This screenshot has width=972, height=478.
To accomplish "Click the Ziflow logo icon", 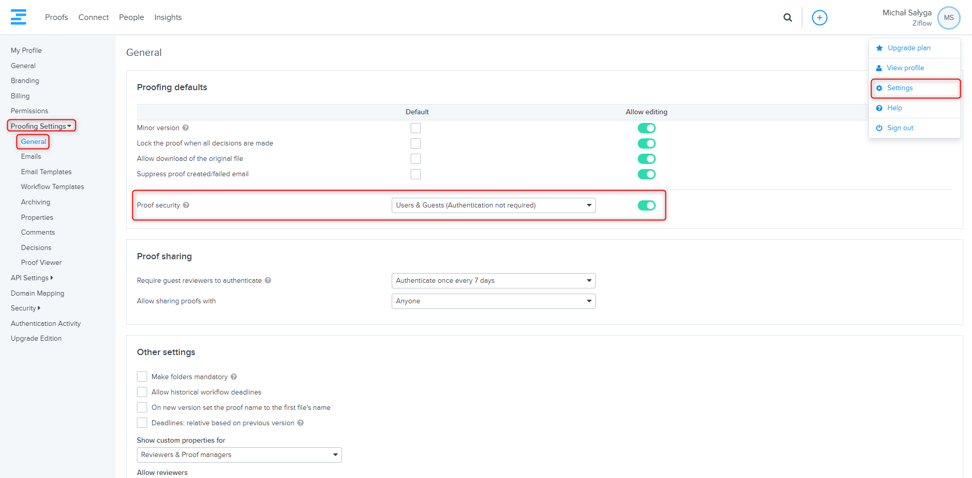I will click(x=18, y=17).
